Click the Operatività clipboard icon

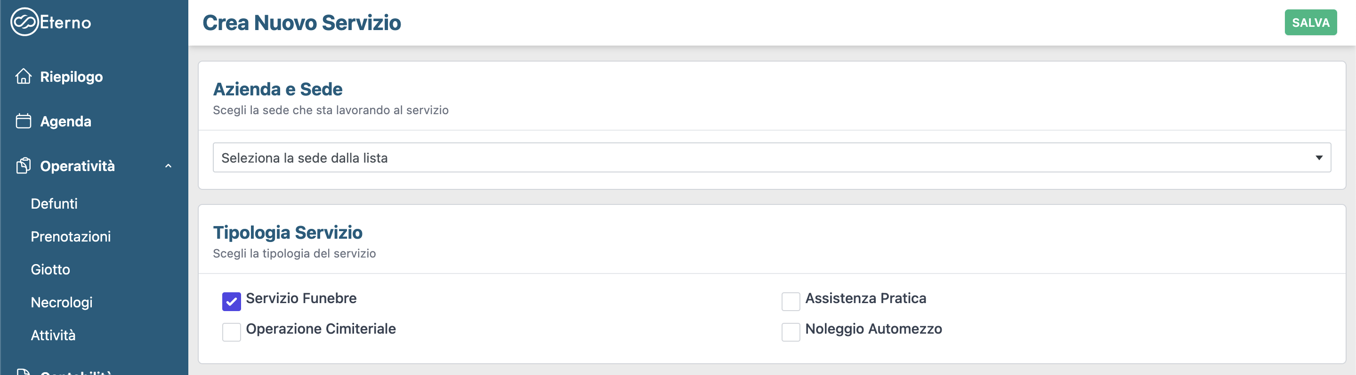pos(23,166)
